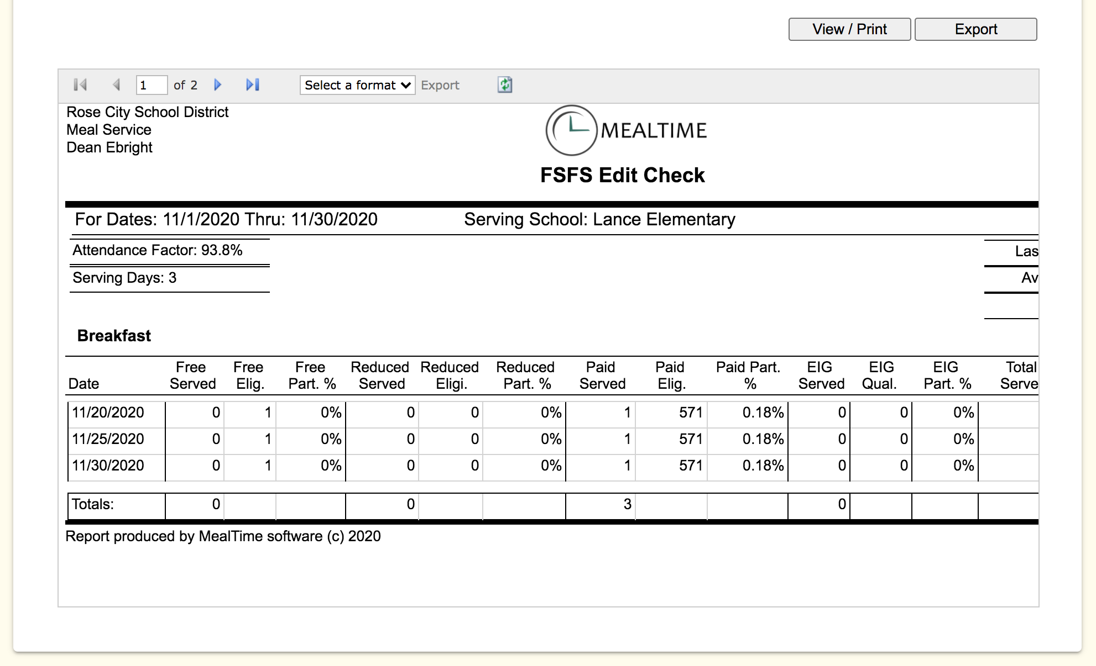Click the Paid Served column header
1096x666 pixels.
pyautogui.click(x=602, y=376)
